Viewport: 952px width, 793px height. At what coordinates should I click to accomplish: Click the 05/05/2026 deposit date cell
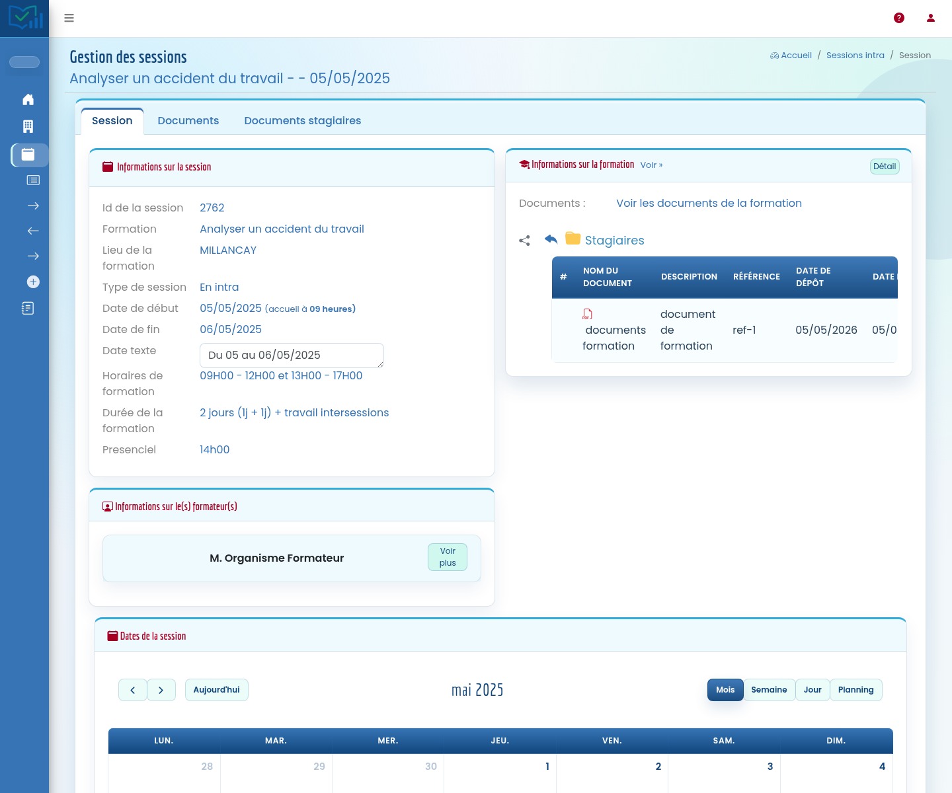click(x=826, y=330)
